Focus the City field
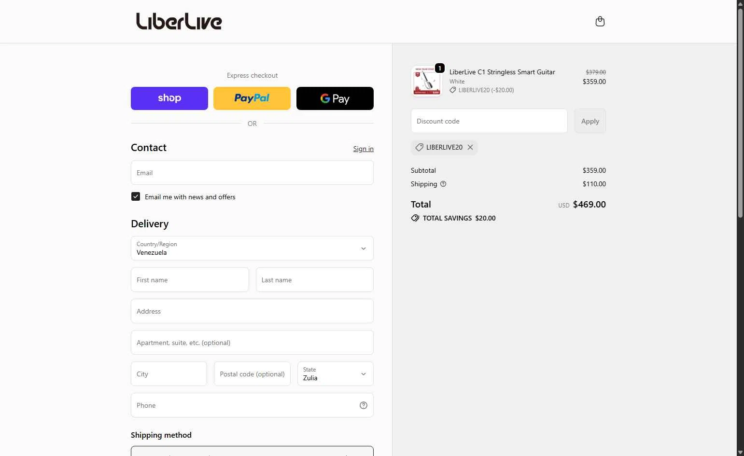The image size is (744, 456). 169,374
